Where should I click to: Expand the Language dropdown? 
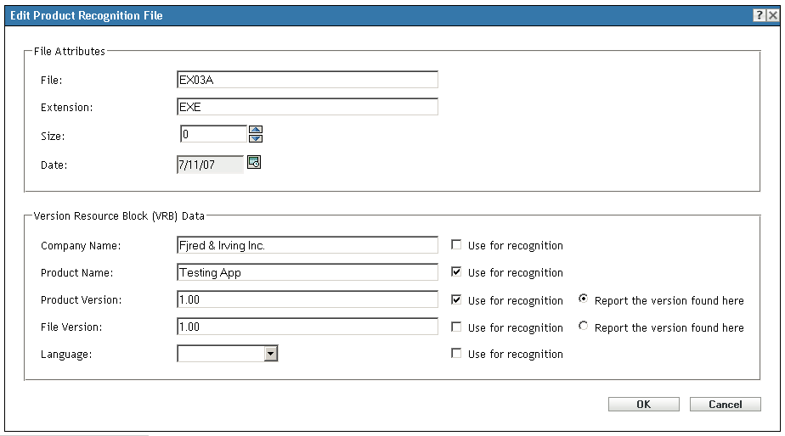coord(271,354)
